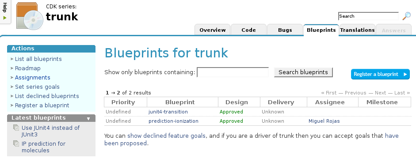Switch to the Overview tab
The image size is (416, 166).
tap(213, 30)
